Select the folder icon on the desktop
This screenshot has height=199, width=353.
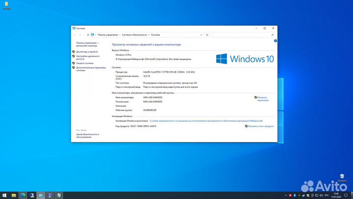pyautogui.click(x=7, y=5)
